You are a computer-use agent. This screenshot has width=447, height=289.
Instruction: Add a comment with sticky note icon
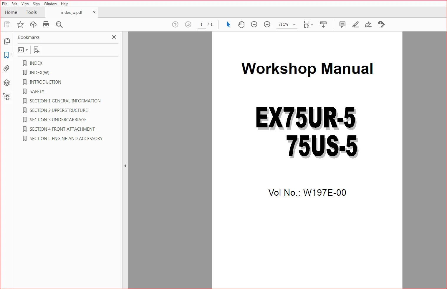pos(342,24)
